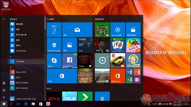Launch the PowerPoint small tile

pos(137,72)
